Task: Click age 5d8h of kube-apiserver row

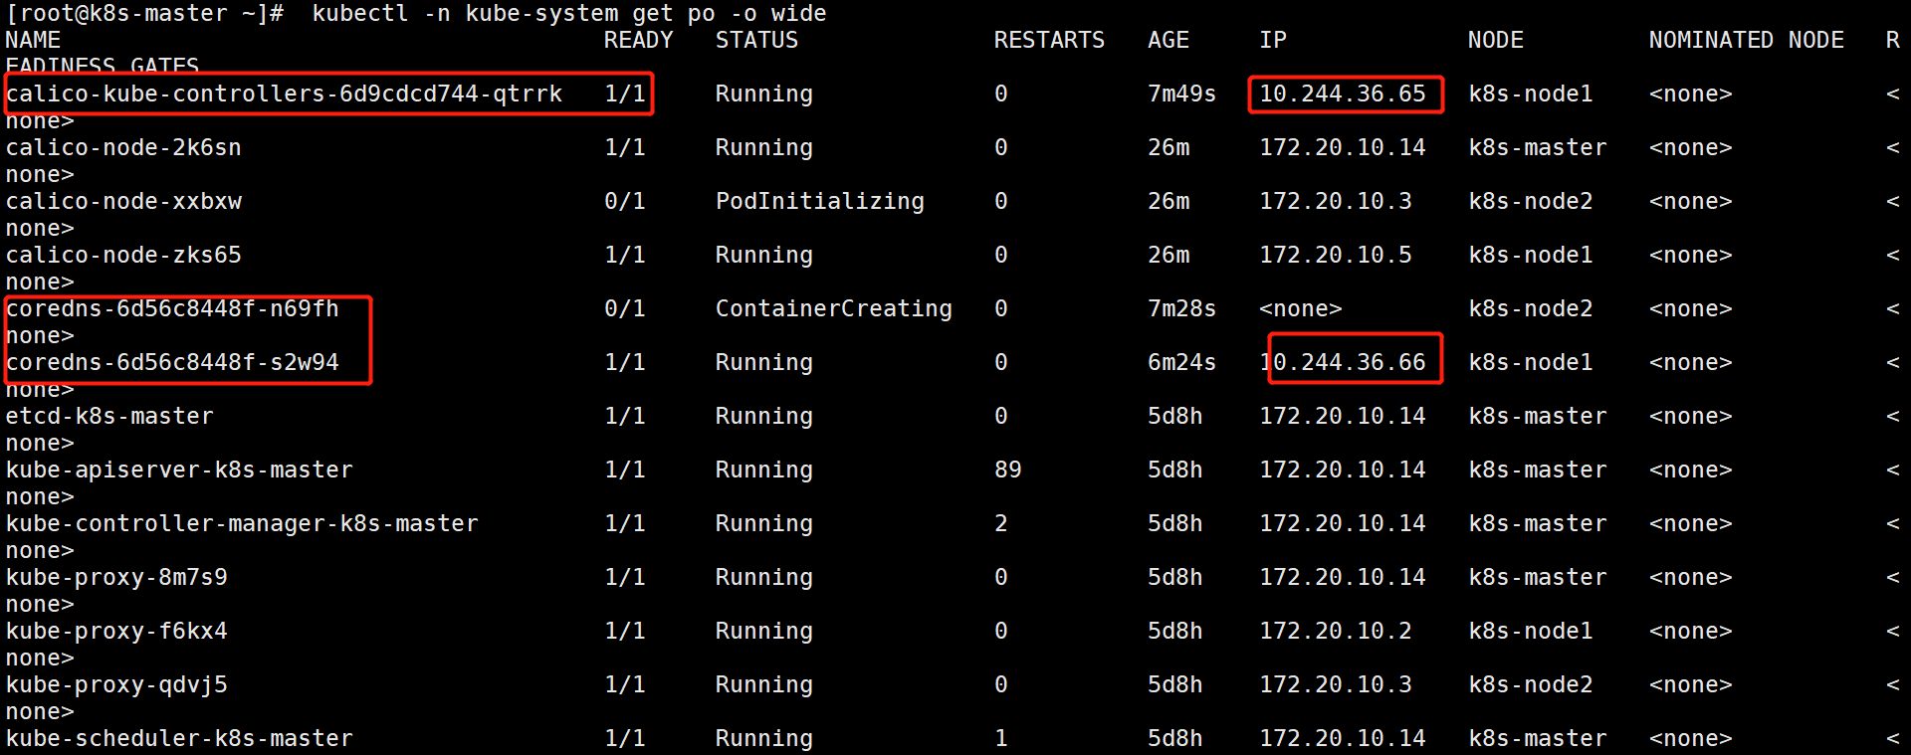Action: 1174,470
